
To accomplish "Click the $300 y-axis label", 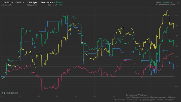I will coord(176,46).
